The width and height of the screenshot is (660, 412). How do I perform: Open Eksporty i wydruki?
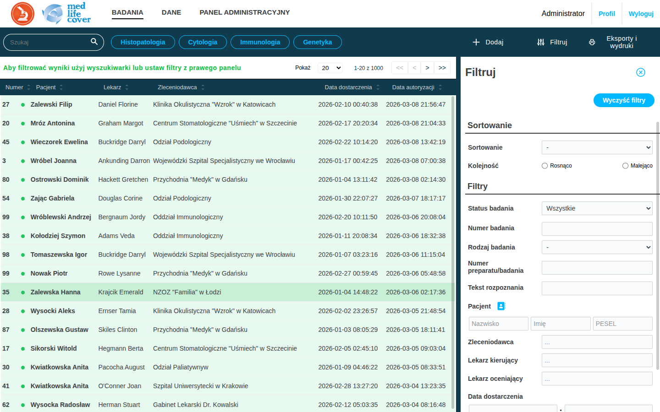614,42
